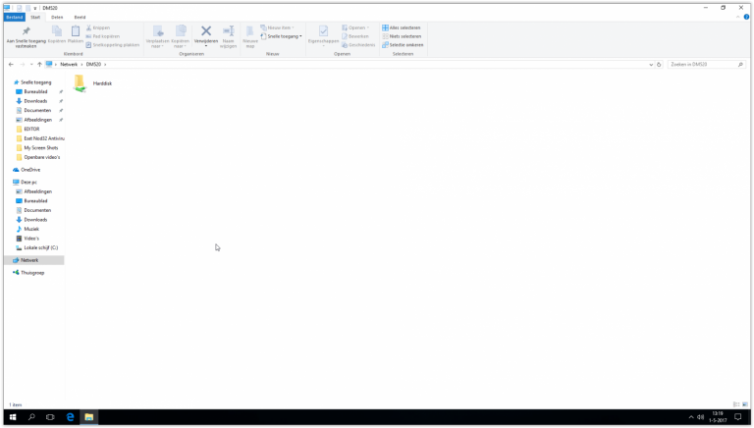
Task: Click Alles selecteren in the ribbon
Action: pyautogui.click(x=404, y=27)
